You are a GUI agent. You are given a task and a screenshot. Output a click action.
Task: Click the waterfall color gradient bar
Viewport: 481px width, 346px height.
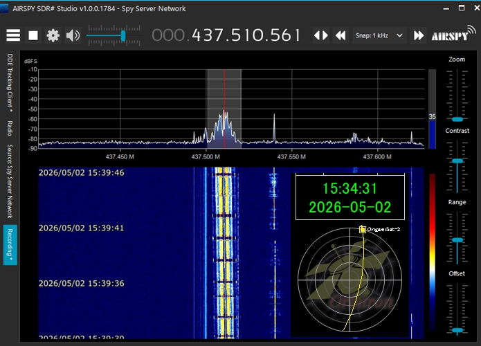pos(433,252)
